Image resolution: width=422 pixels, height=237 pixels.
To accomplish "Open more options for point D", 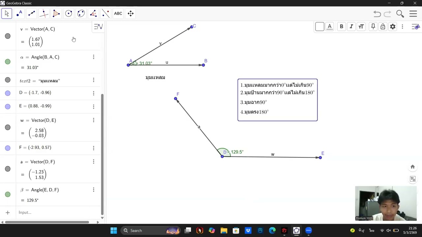I will tap(93, 93).
